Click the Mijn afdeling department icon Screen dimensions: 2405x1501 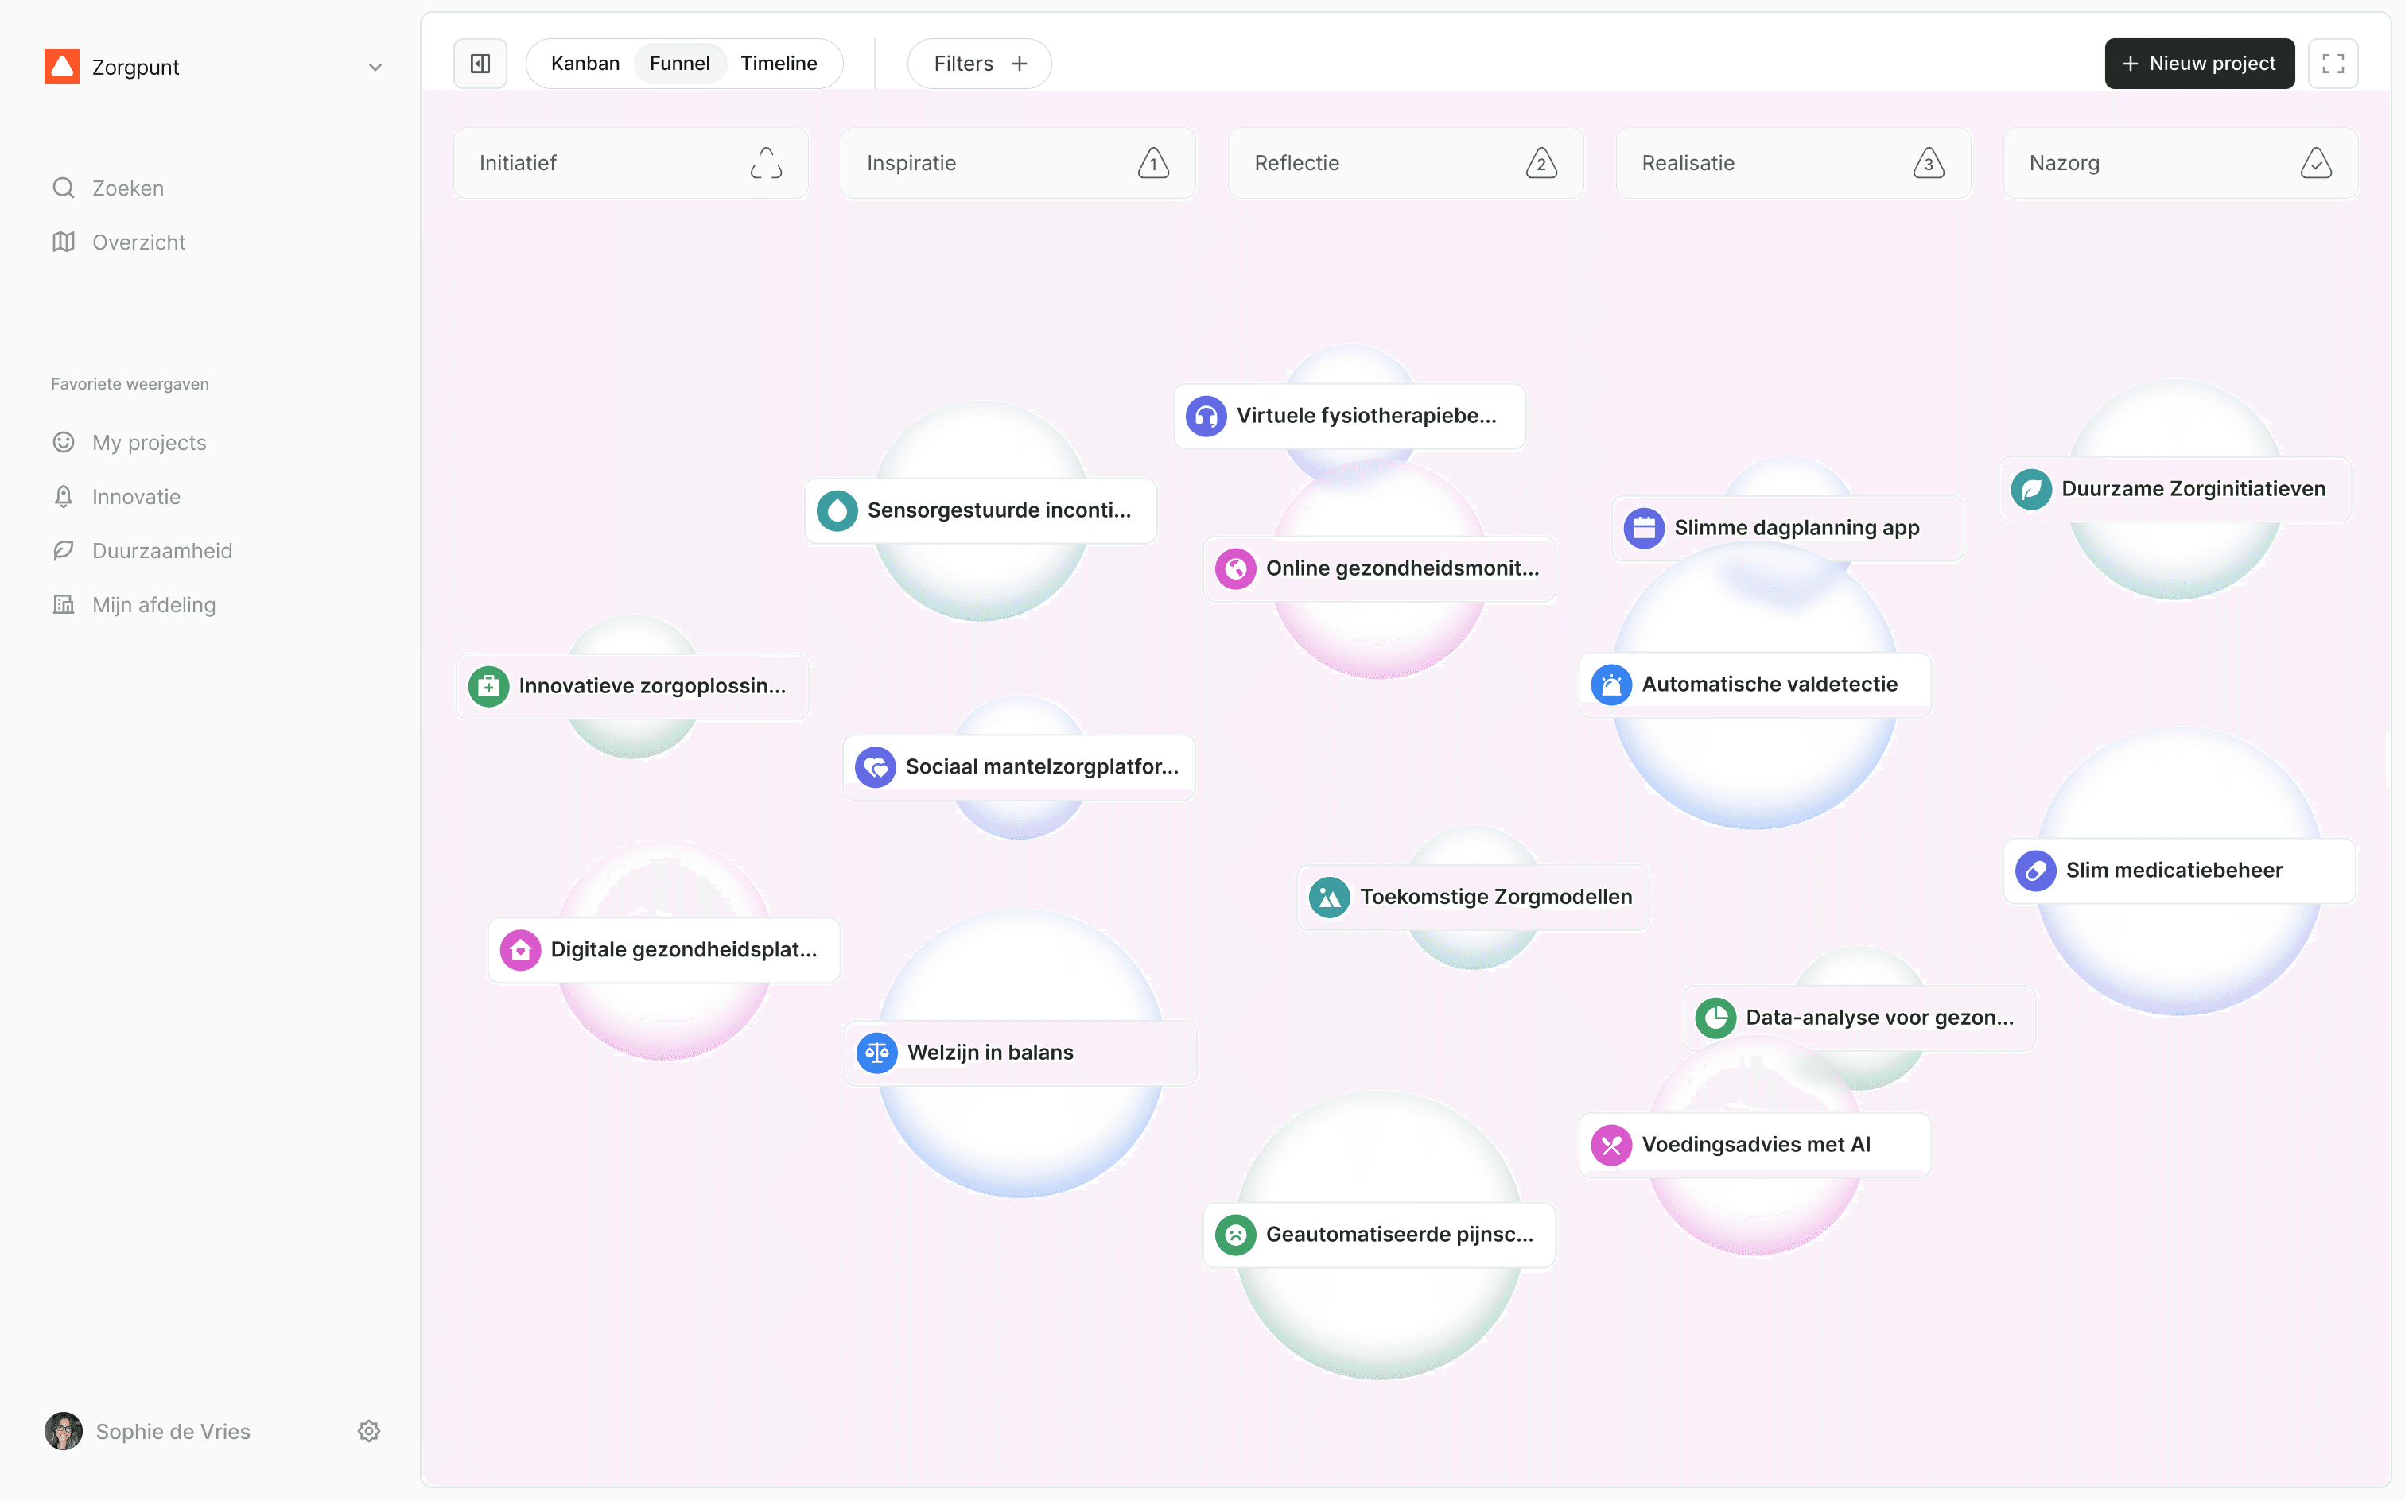click(x=64, y=603)
